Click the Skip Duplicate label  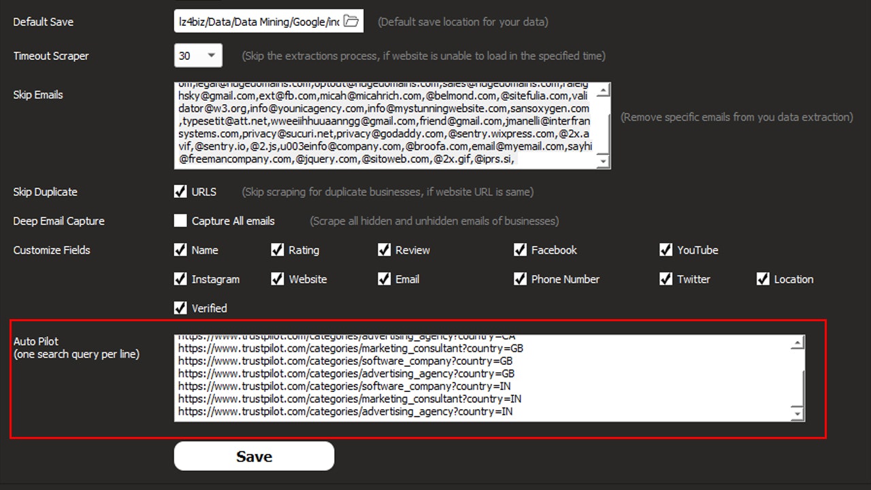(x=45, y=191)
